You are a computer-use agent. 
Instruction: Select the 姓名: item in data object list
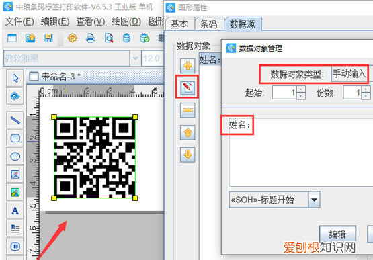tap(210, 59)
